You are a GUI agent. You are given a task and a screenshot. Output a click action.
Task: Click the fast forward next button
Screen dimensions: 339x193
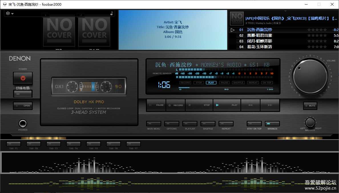click(270, 105)
